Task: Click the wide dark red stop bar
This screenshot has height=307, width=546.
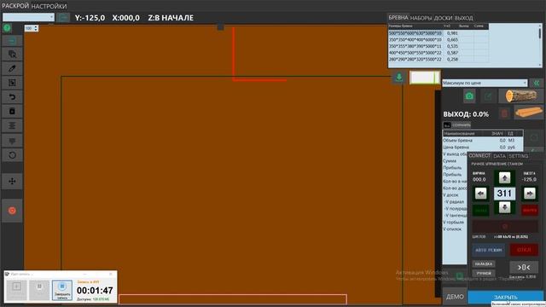Action: tap(505, 227)
